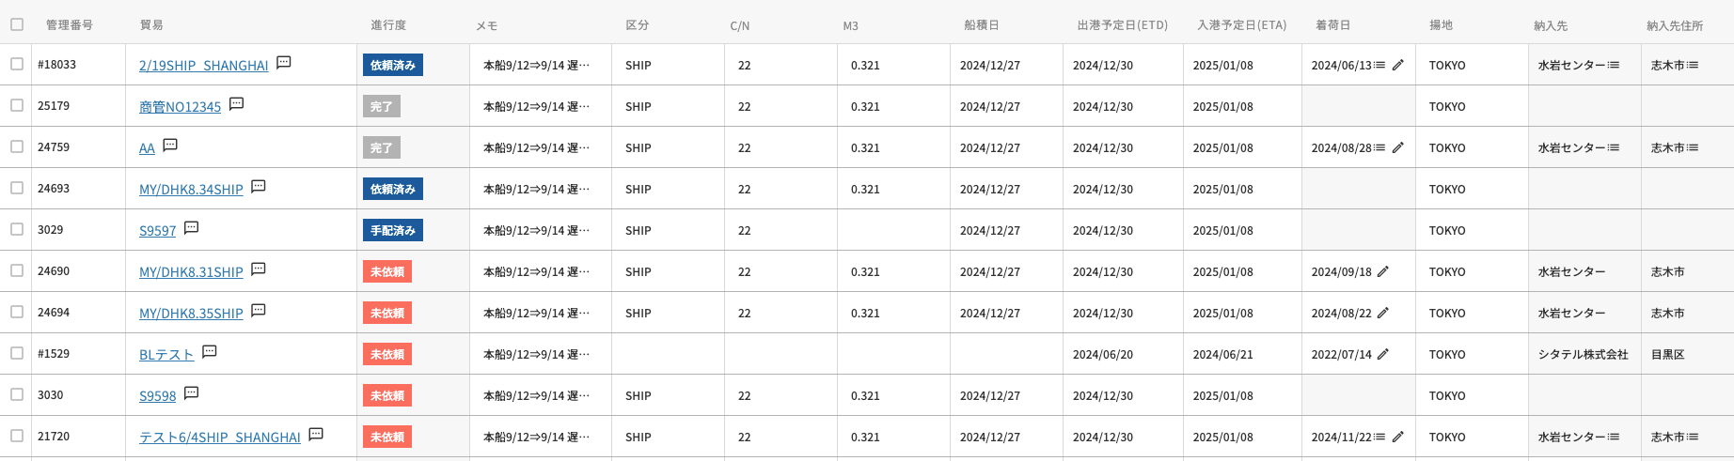Image resolution: width=1734 pixels, height=461 pixels.
Task: Edit the 2024/09/18 arrival date with pencil
Action: [1383, 271]
